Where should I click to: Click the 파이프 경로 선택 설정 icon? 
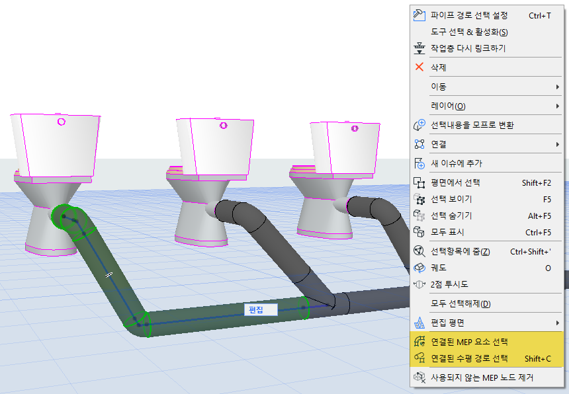[419, 15]
